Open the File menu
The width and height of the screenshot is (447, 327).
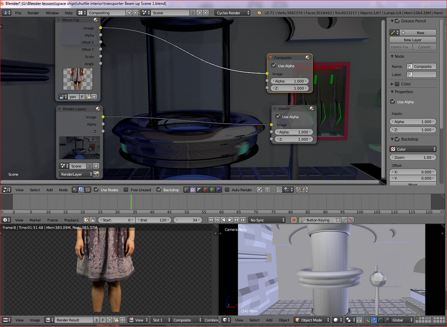pos(18,13)
